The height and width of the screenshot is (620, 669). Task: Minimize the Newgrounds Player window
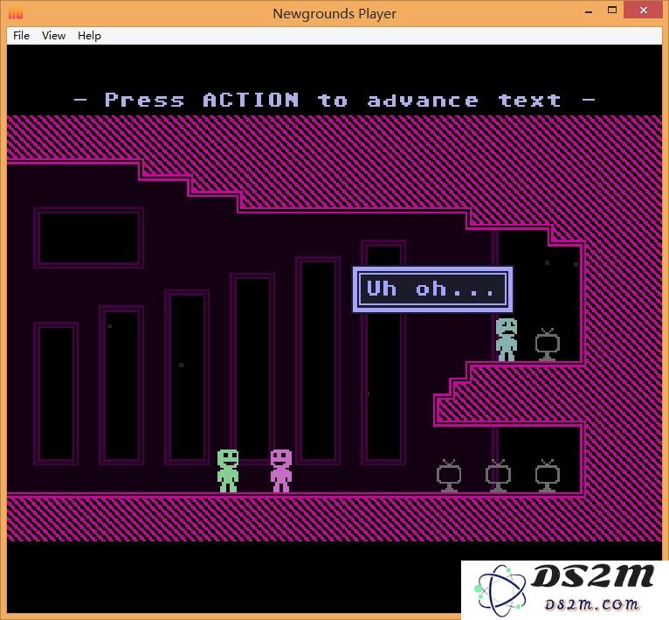[589, 11]
